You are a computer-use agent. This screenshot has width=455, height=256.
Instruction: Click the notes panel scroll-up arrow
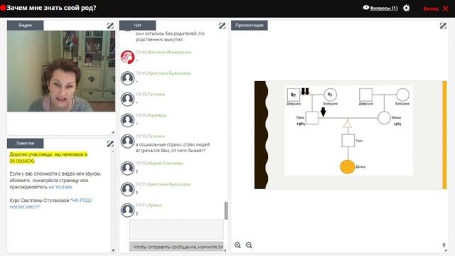point(113,151)
